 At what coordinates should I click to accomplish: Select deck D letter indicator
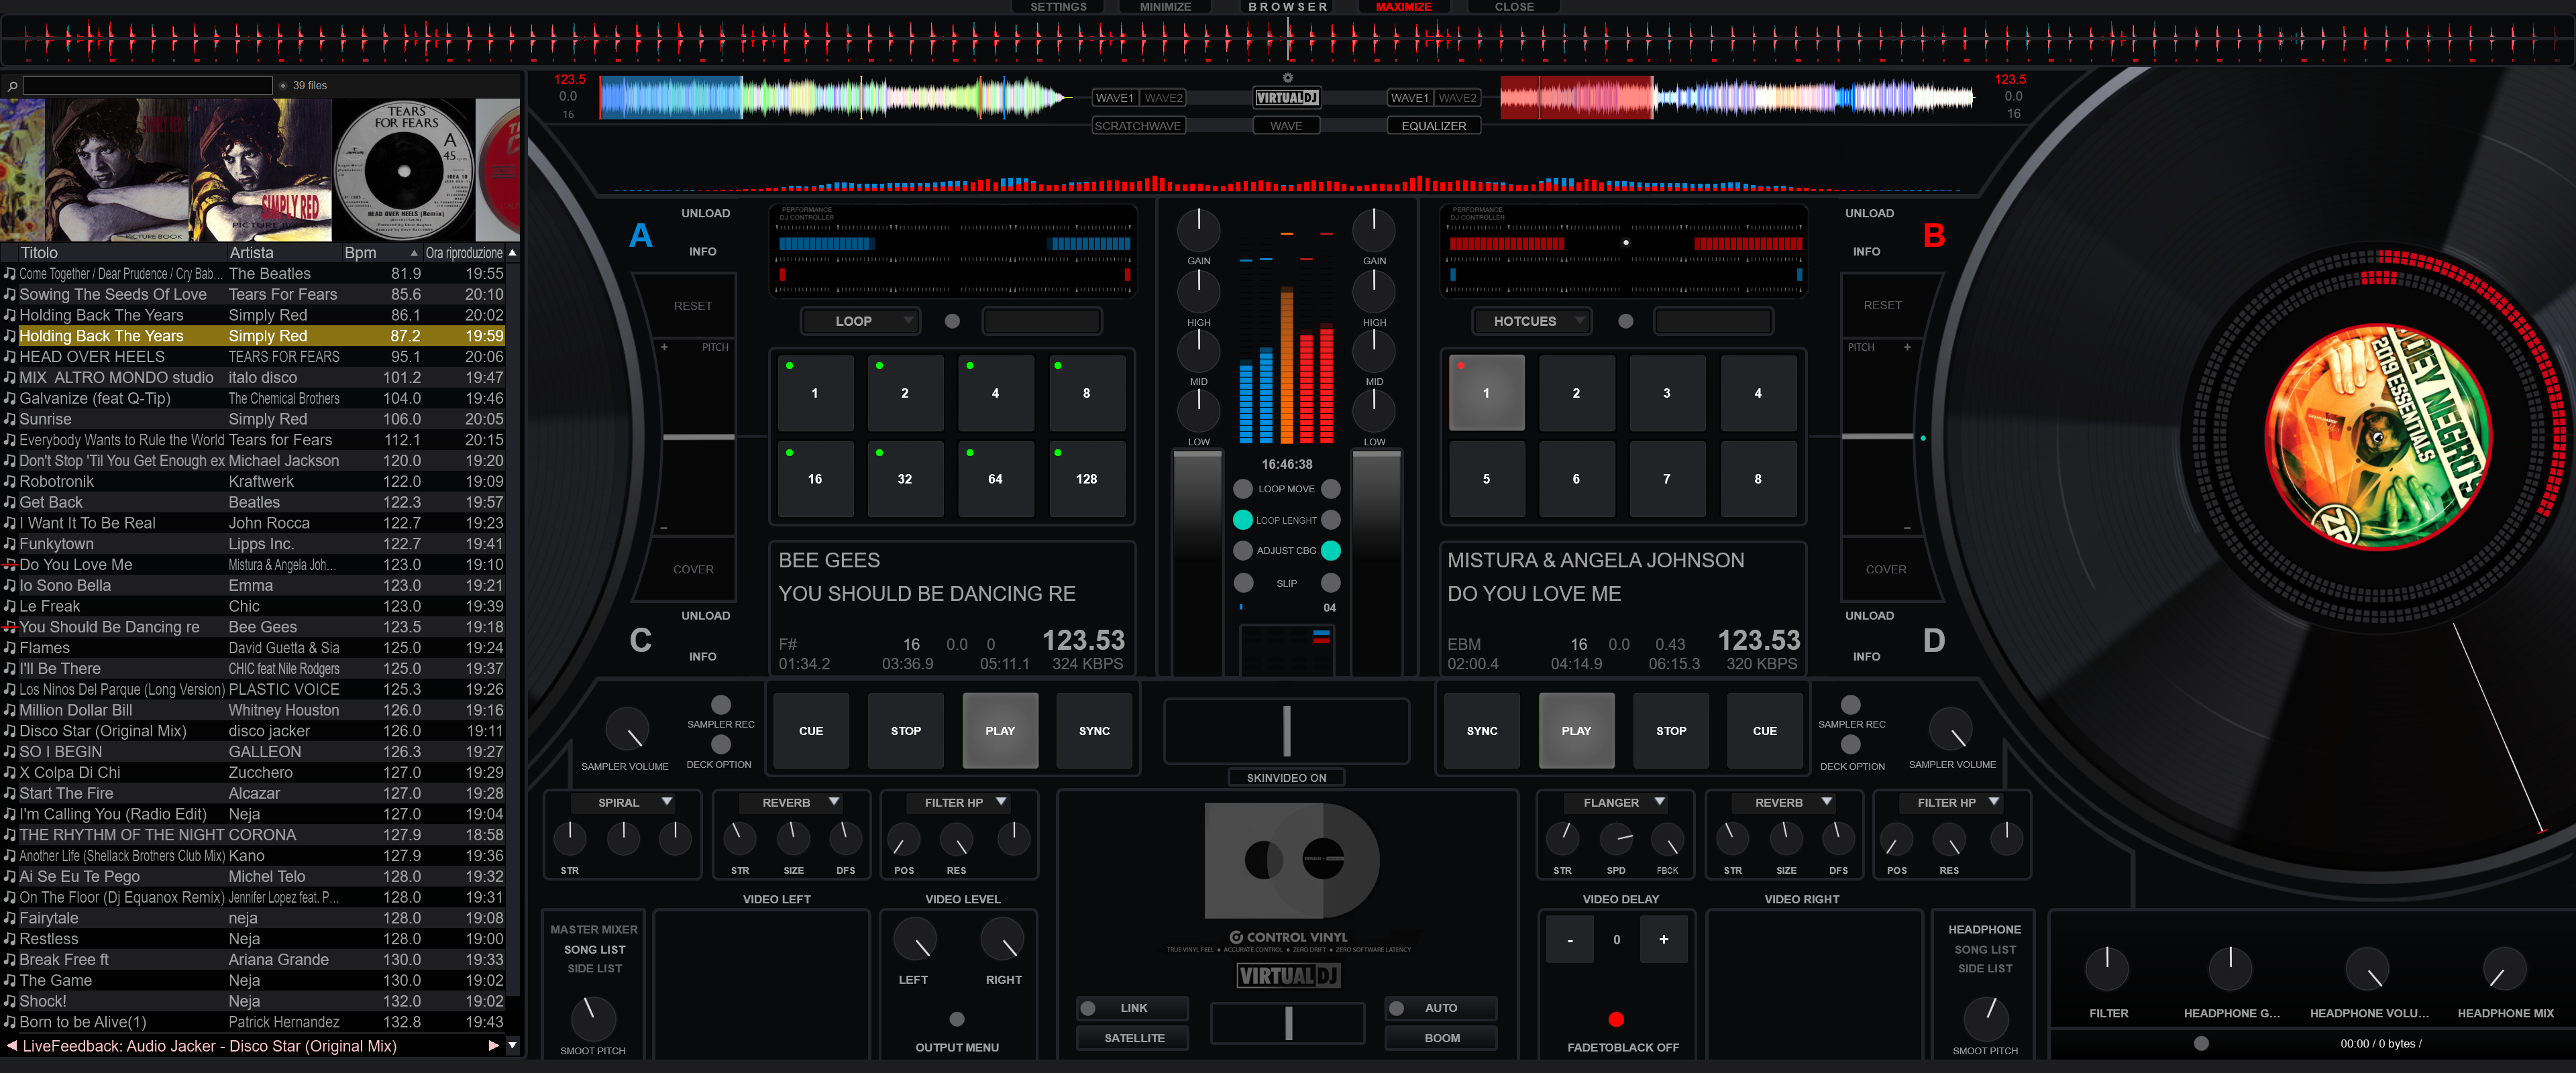tap(1934, 640)
